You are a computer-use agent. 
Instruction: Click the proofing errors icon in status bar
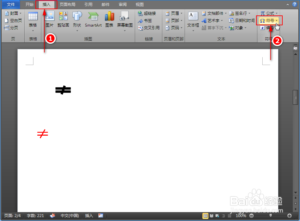(52, 216)
